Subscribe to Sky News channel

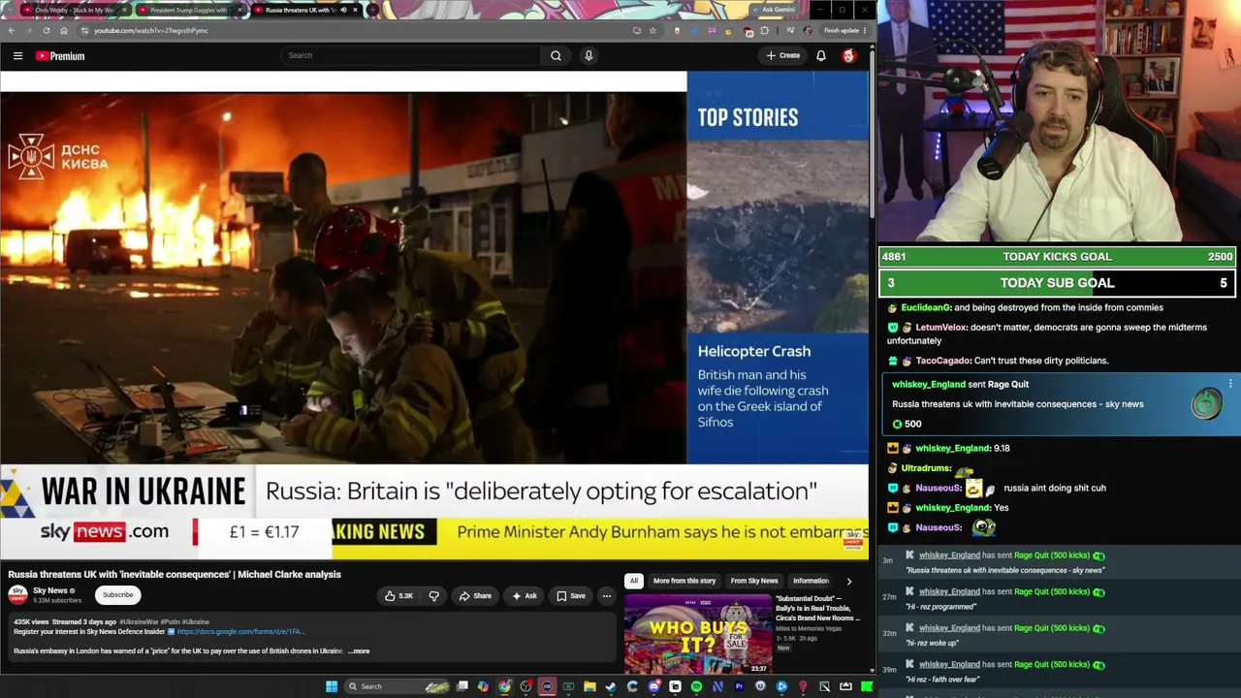point(118,595)
